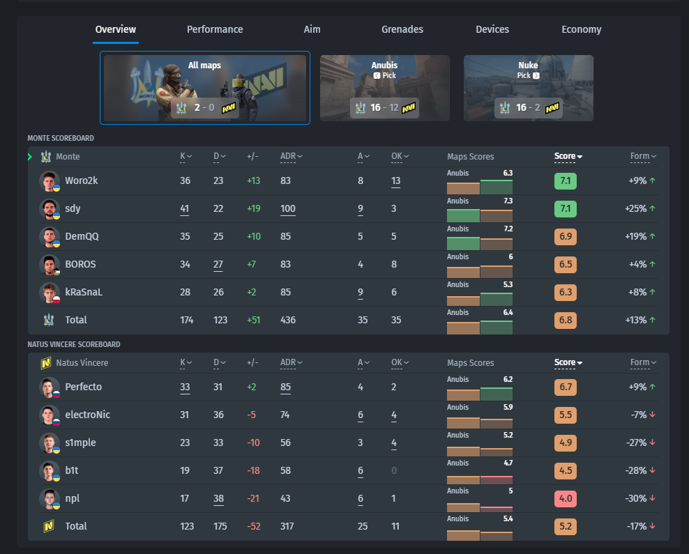Click the Natus Vincere logo in scoreboard header
Screen dimensions: 689x554
point(46,363)
